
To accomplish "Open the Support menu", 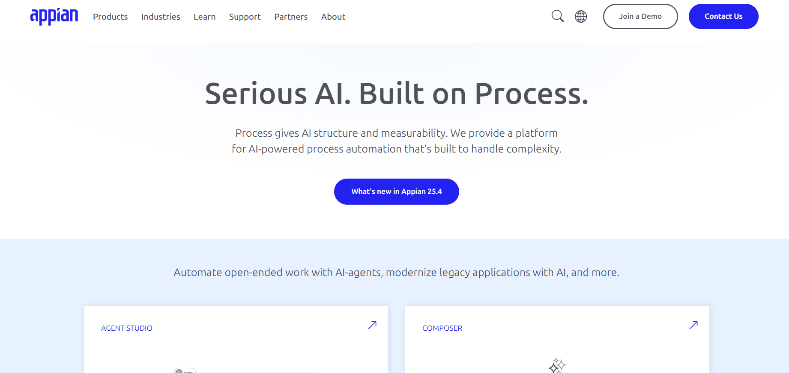I will 245,17.
